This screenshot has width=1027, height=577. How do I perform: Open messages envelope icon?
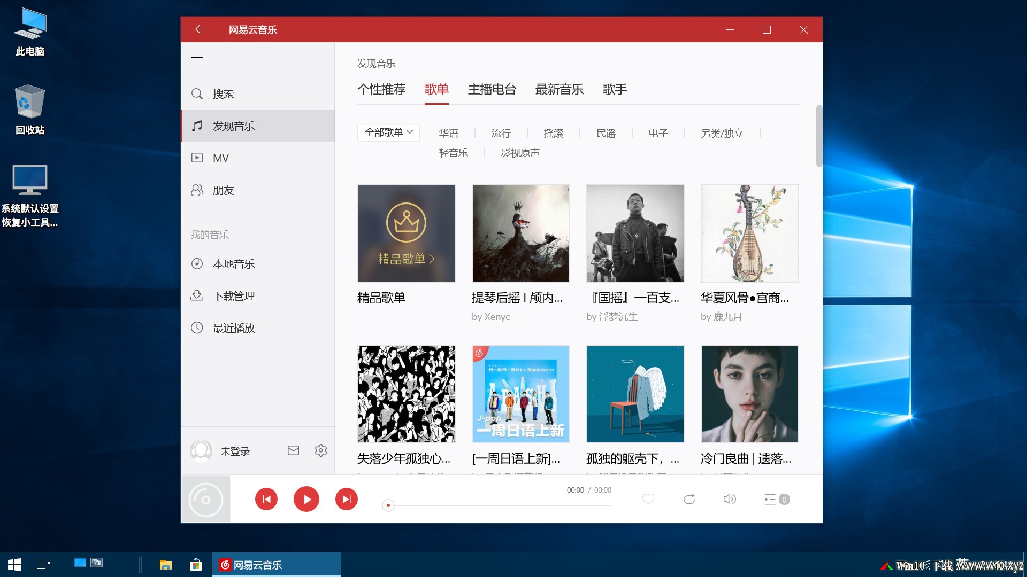(x=293, y=450)
